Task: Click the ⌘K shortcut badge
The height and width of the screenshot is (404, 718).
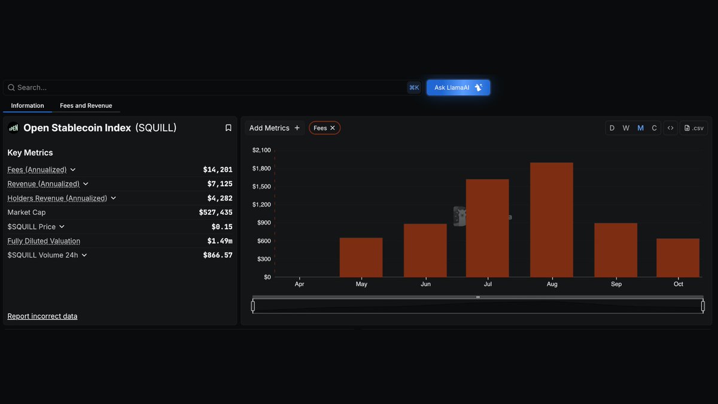Action: (414, 87)
